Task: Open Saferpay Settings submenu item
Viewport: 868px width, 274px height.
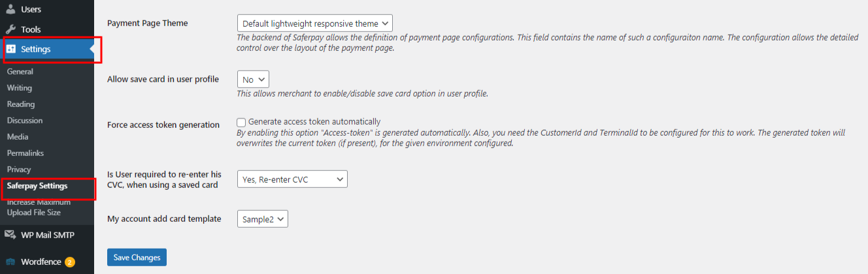Action: (x=37, y=186)
